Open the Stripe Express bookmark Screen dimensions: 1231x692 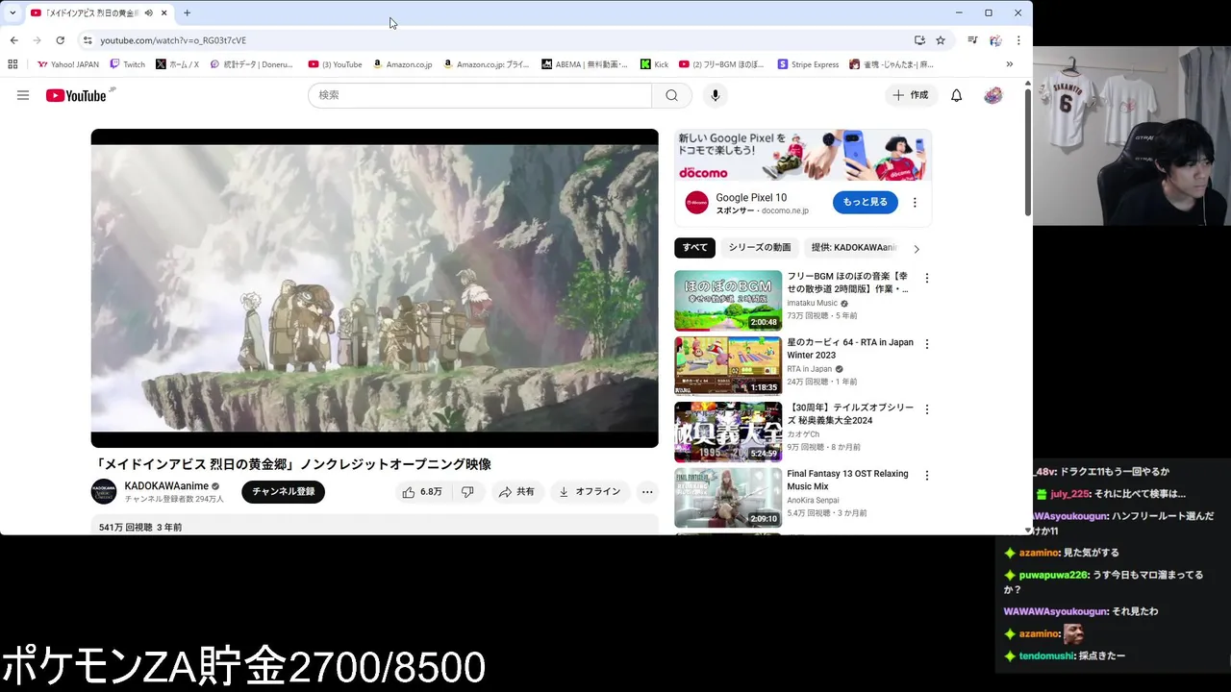(809, 64)
